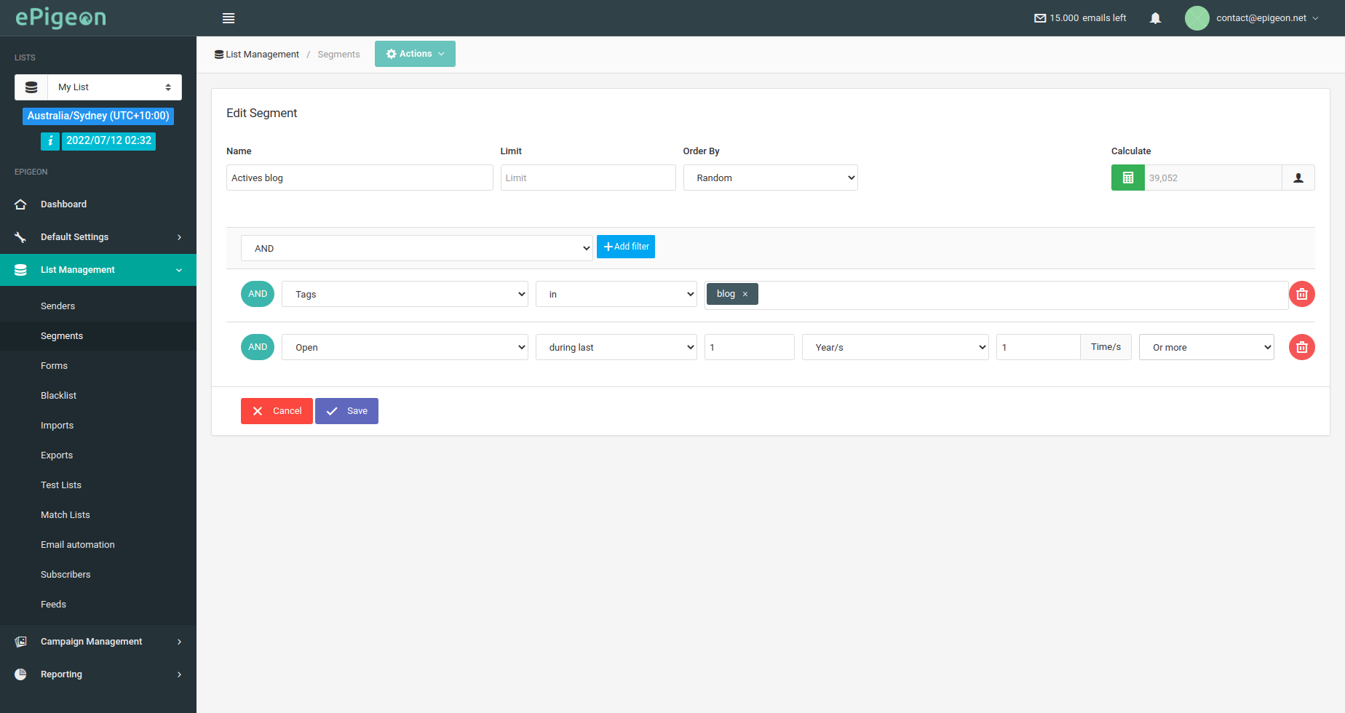Toggle the AND badge on the Open filter row

257,347
